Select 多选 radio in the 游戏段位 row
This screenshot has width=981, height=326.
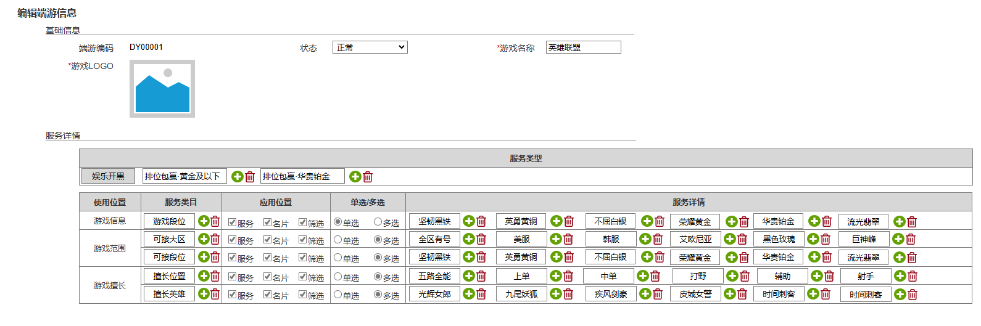378,222
